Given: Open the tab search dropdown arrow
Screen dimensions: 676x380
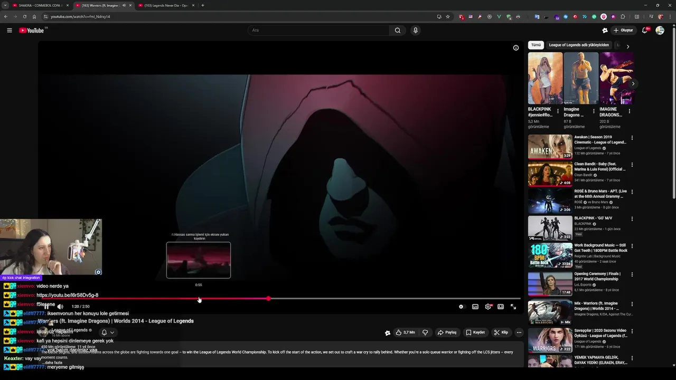Looking at the screenshot, I should [x=5, y=5].
